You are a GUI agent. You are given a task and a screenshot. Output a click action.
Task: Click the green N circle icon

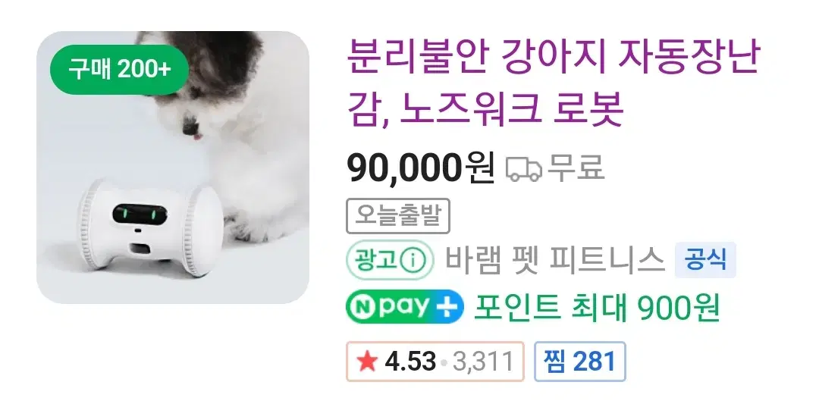click(363, 307)
